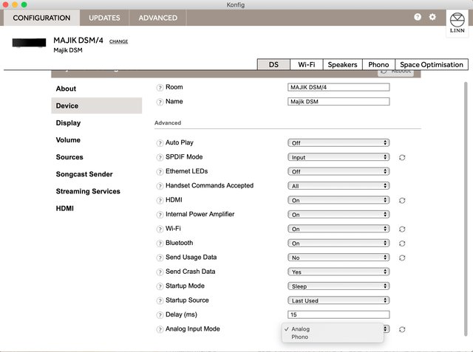Select Streaming Services in the sidebar
The width and height of the screenshot is (473, 352).
point(88,191)
